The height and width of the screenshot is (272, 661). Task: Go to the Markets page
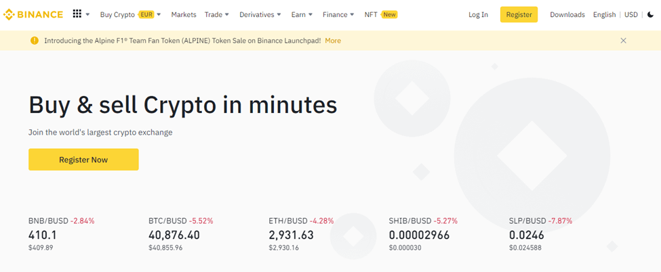point(183,14)
